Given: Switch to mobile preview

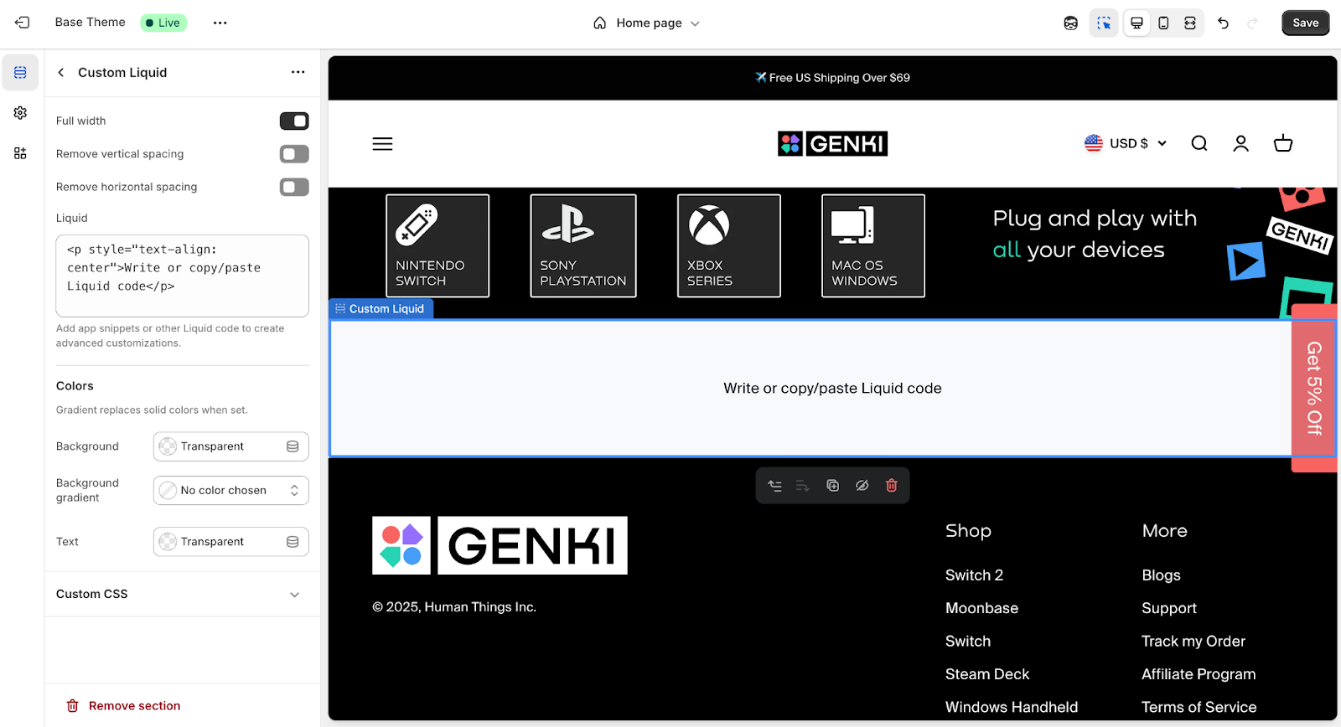Looking at the screenshot, I should tap(1163, 23).
